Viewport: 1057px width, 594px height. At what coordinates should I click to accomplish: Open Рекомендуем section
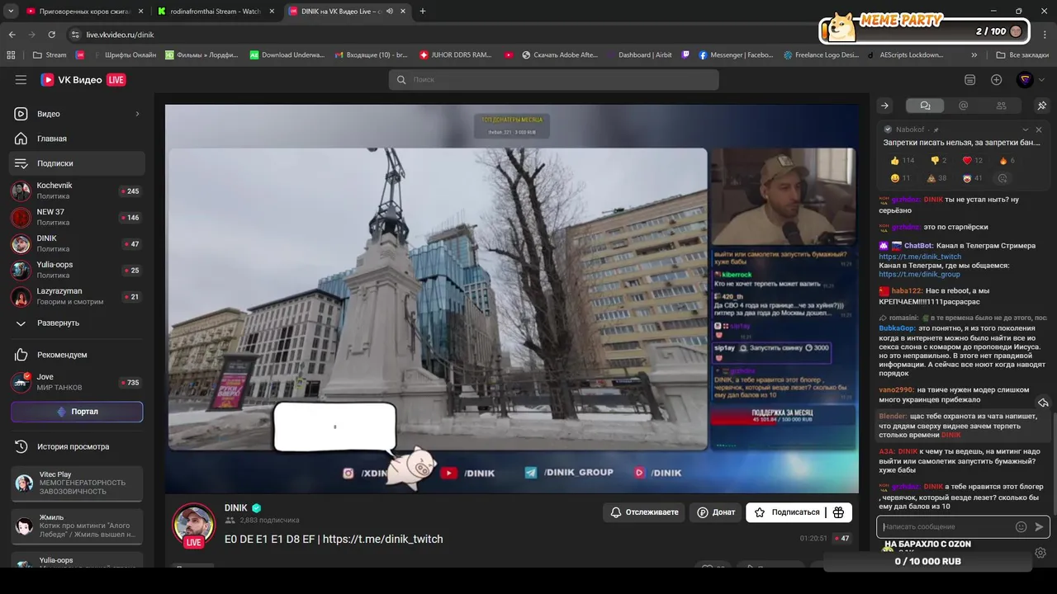[77, 355]
